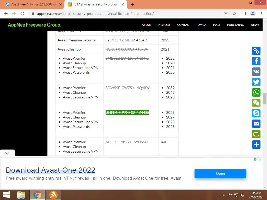Open the ABOUT menu item
Viewport: 267px width, 200px height.
(147, 25)
